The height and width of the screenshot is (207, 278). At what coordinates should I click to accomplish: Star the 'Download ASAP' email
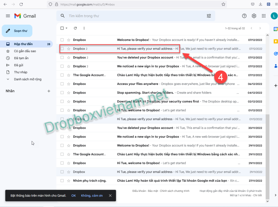point(69,101)
